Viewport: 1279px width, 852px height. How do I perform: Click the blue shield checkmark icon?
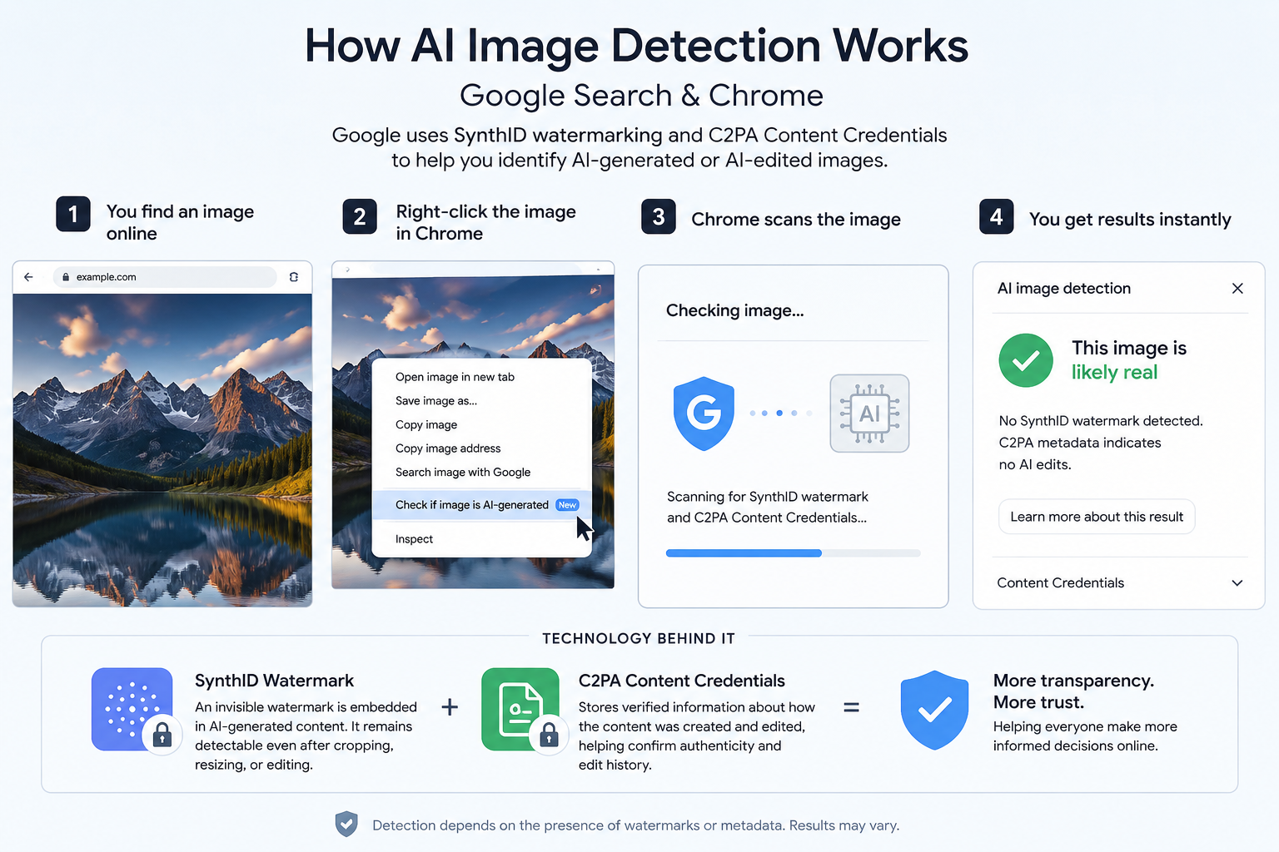(934, 710)
